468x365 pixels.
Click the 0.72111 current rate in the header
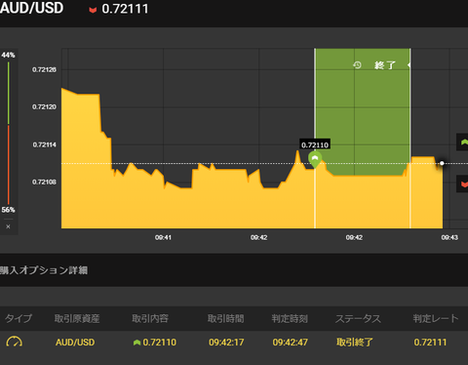125,9
